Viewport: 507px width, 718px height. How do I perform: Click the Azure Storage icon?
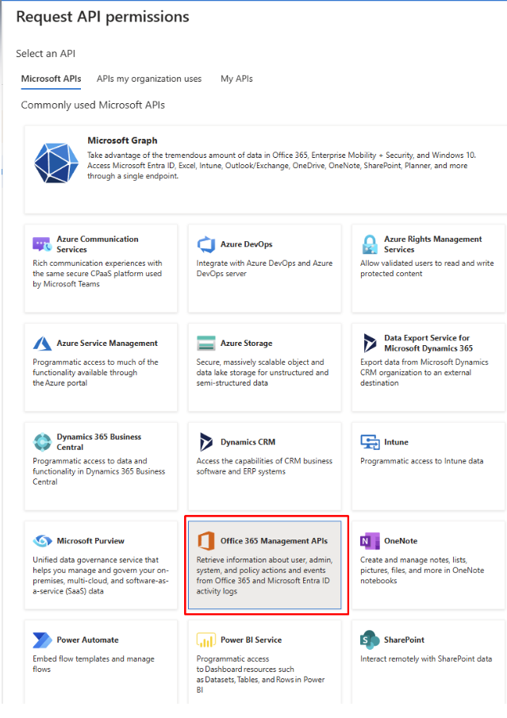pos(206,344)
